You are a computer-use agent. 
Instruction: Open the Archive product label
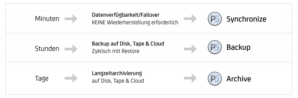[239, 79]
